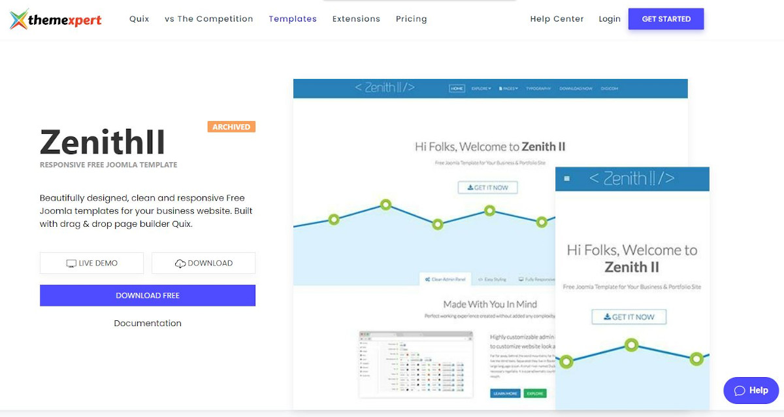The width and height of the screenshot is (784, 417).
Task: Click the ZenithII heading text
Action: [x=103, y=142]
